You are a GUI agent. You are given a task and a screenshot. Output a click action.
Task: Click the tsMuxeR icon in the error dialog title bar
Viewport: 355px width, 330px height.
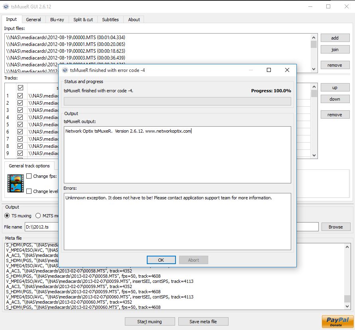65,70
